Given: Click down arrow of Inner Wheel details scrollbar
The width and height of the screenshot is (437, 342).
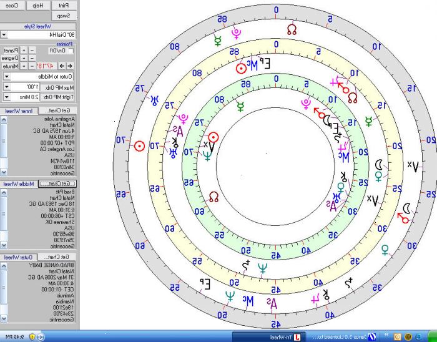Looking at the screenshot, I should point(4,172).
